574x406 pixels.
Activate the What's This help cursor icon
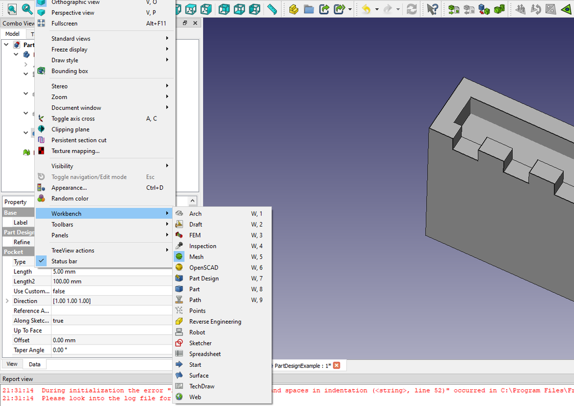click(x=432, y=9)
